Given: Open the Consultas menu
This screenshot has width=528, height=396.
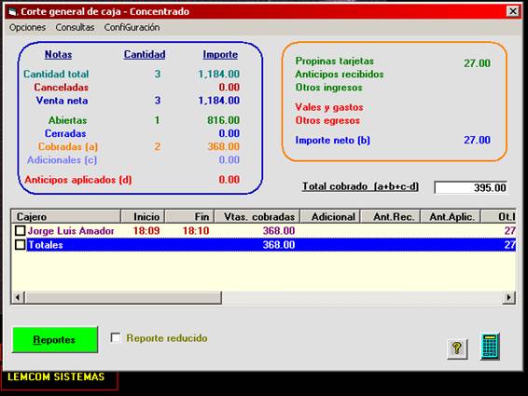Looking at the screenshot, I should (75, 27).
